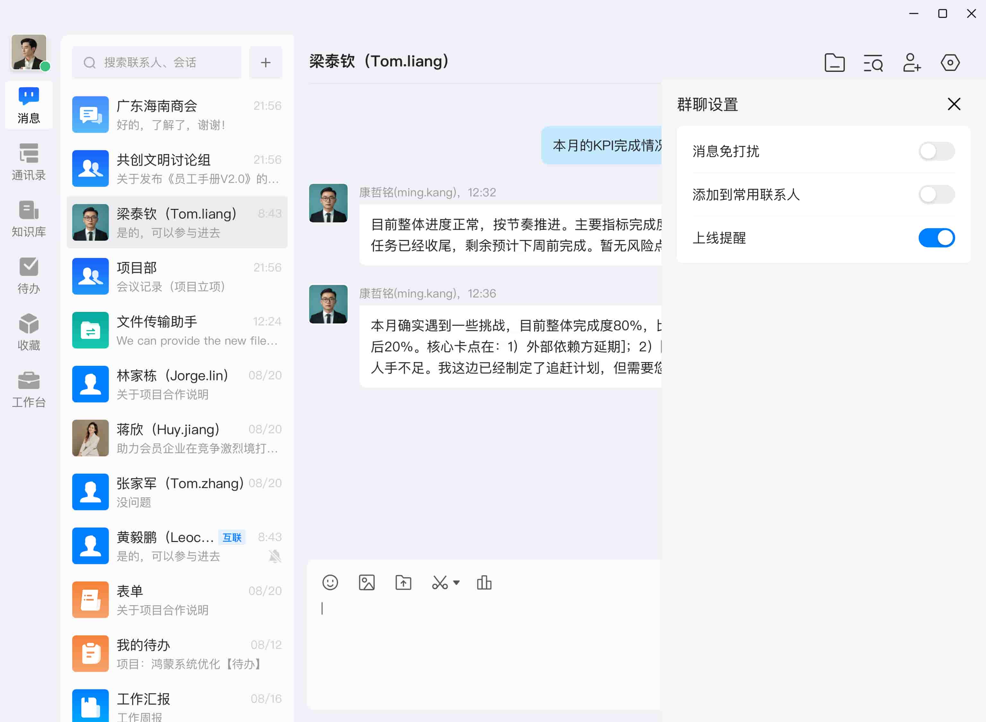The height and width of the screenshot is (722, 986).
Task: Disable the 上线提醒 toggle
Action: pos(936,238)
